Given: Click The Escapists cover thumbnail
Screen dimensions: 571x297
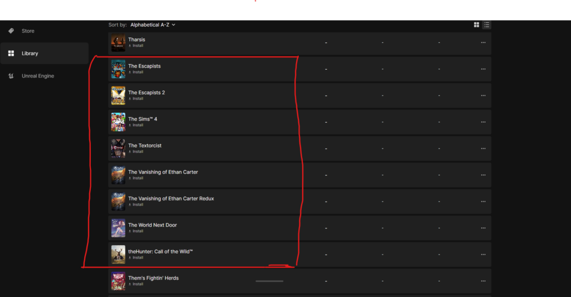Looking at the screenshot, I should (118, 69).
